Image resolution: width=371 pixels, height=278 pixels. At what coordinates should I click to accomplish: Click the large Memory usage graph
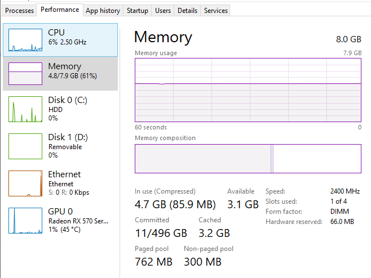[248, 89]
